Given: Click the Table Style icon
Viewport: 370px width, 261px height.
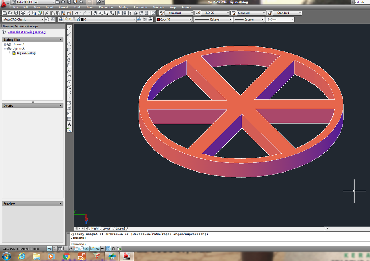Looking at the screenshot, I should coord(234,13).
